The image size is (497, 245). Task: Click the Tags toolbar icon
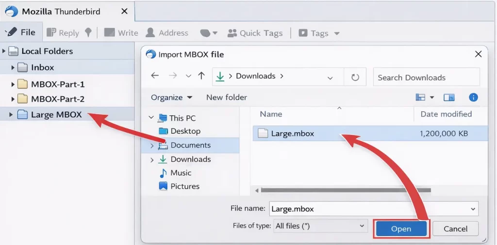(x=303, y=33)
